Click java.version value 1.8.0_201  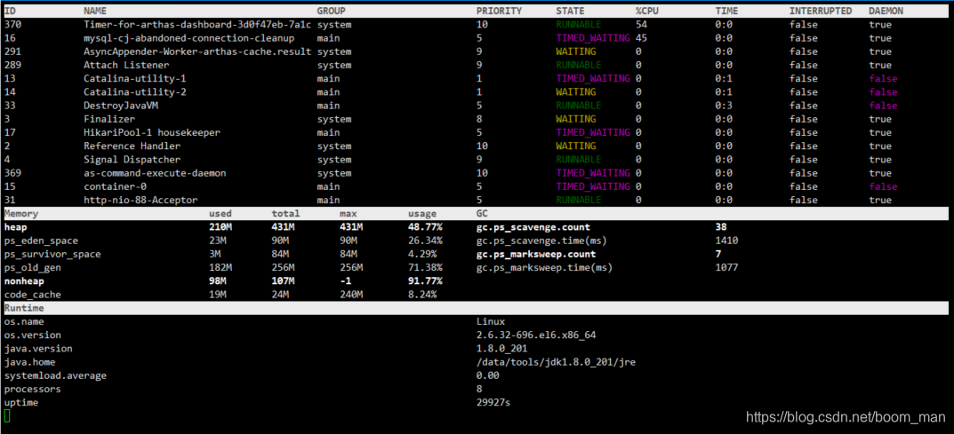coord(502,349)
